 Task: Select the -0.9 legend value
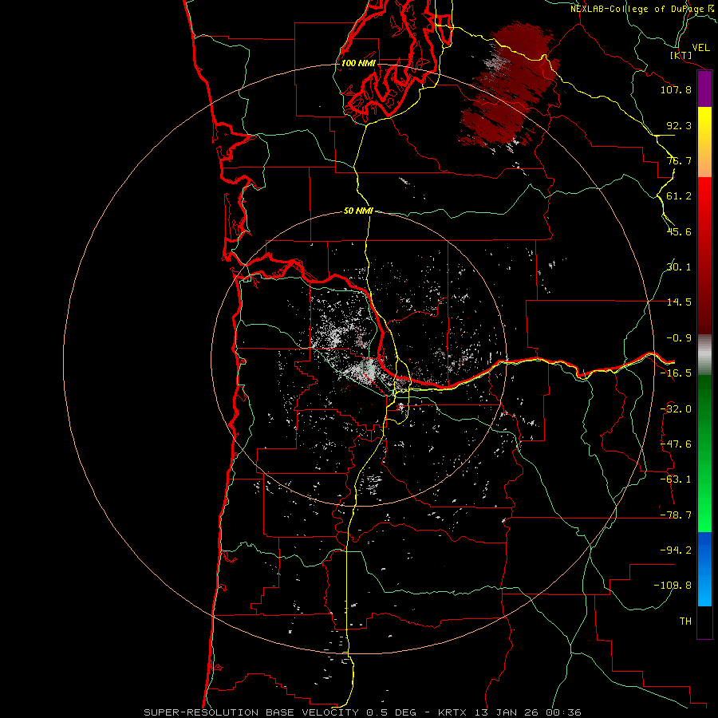point(679,338)
